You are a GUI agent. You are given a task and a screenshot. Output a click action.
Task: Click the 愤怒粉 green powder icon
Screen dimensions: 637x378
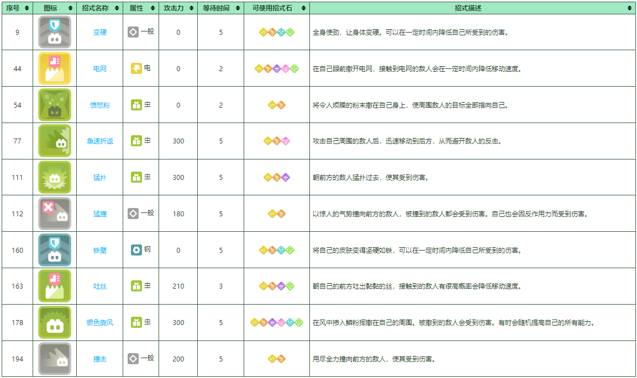55,105
